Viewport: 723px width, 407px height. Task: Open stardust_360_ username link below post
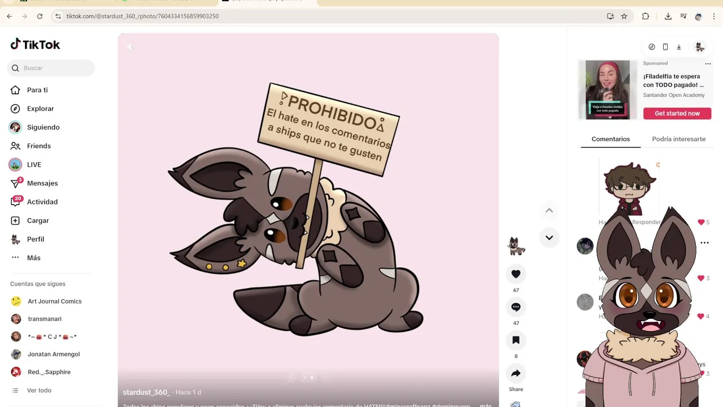(146, 392)
